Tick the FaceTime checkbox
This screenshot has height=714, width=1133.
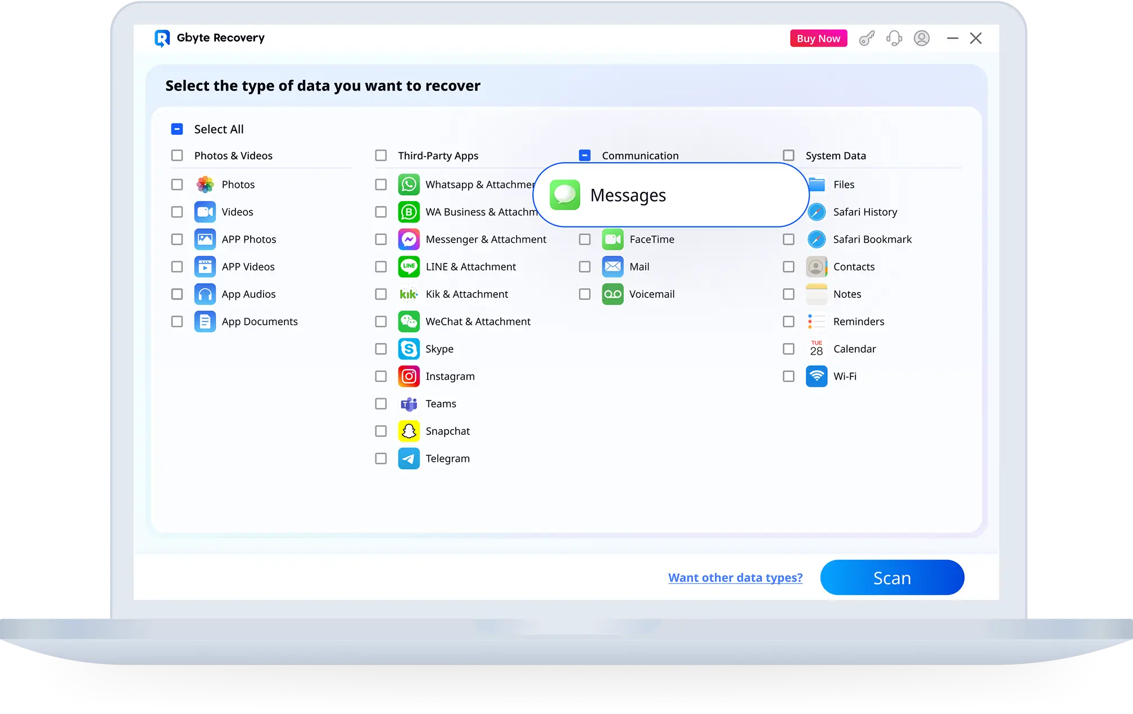pyautogui.click(x=585, y=239)
